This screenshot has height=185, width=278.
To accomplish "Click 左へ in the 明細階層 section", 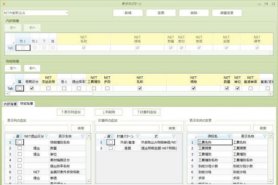I will [13, 68].
